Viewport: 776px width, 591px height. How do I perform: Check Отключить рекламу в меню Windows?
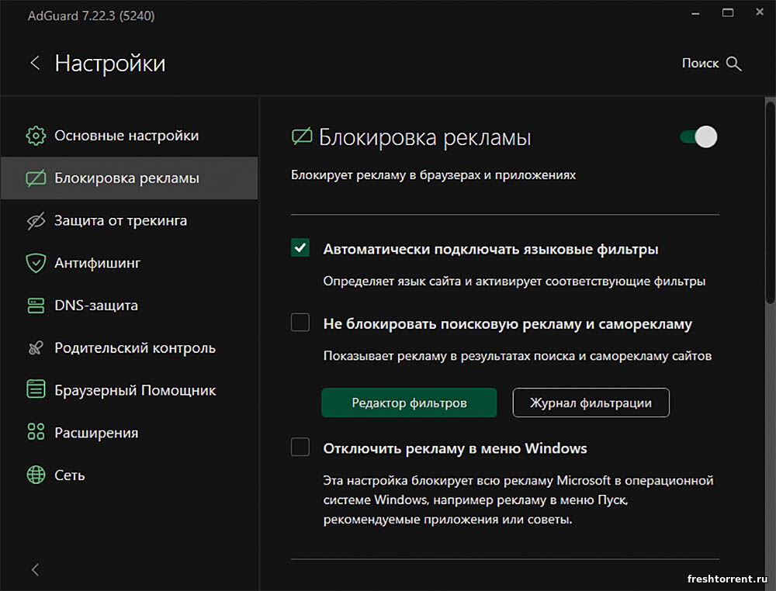coord(300,448)
